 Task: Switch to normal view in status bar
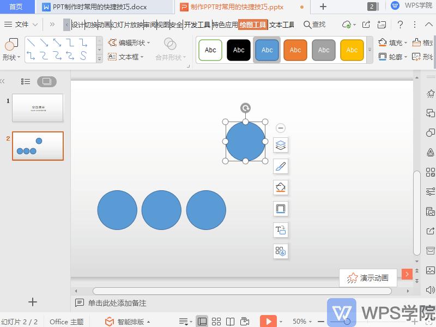pos(202,321)
